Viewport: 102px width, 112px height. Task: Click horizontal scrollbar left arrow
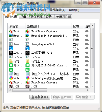(x=10, y=90)
